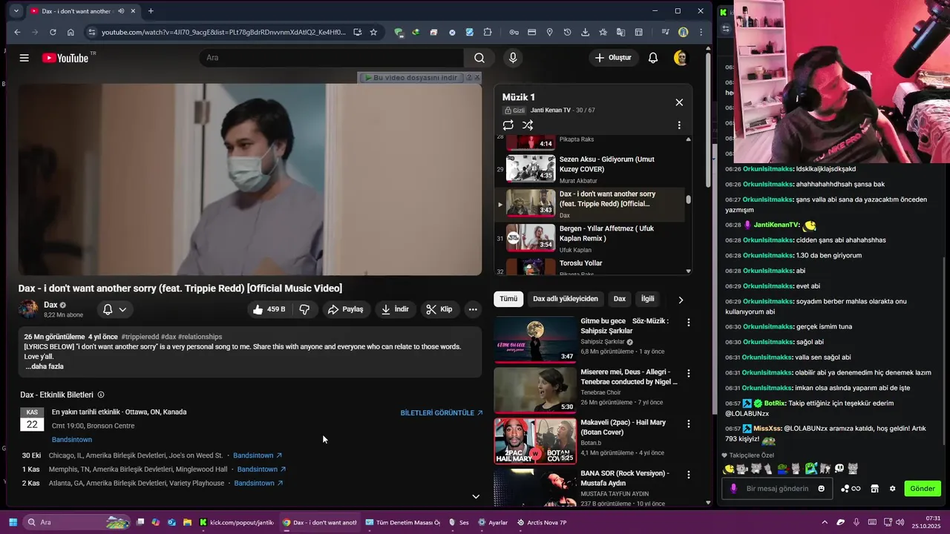This screenshot has height=534, width=950.
Task: Open Chrome downloads icon in toolbar
Action: point(585,32)
